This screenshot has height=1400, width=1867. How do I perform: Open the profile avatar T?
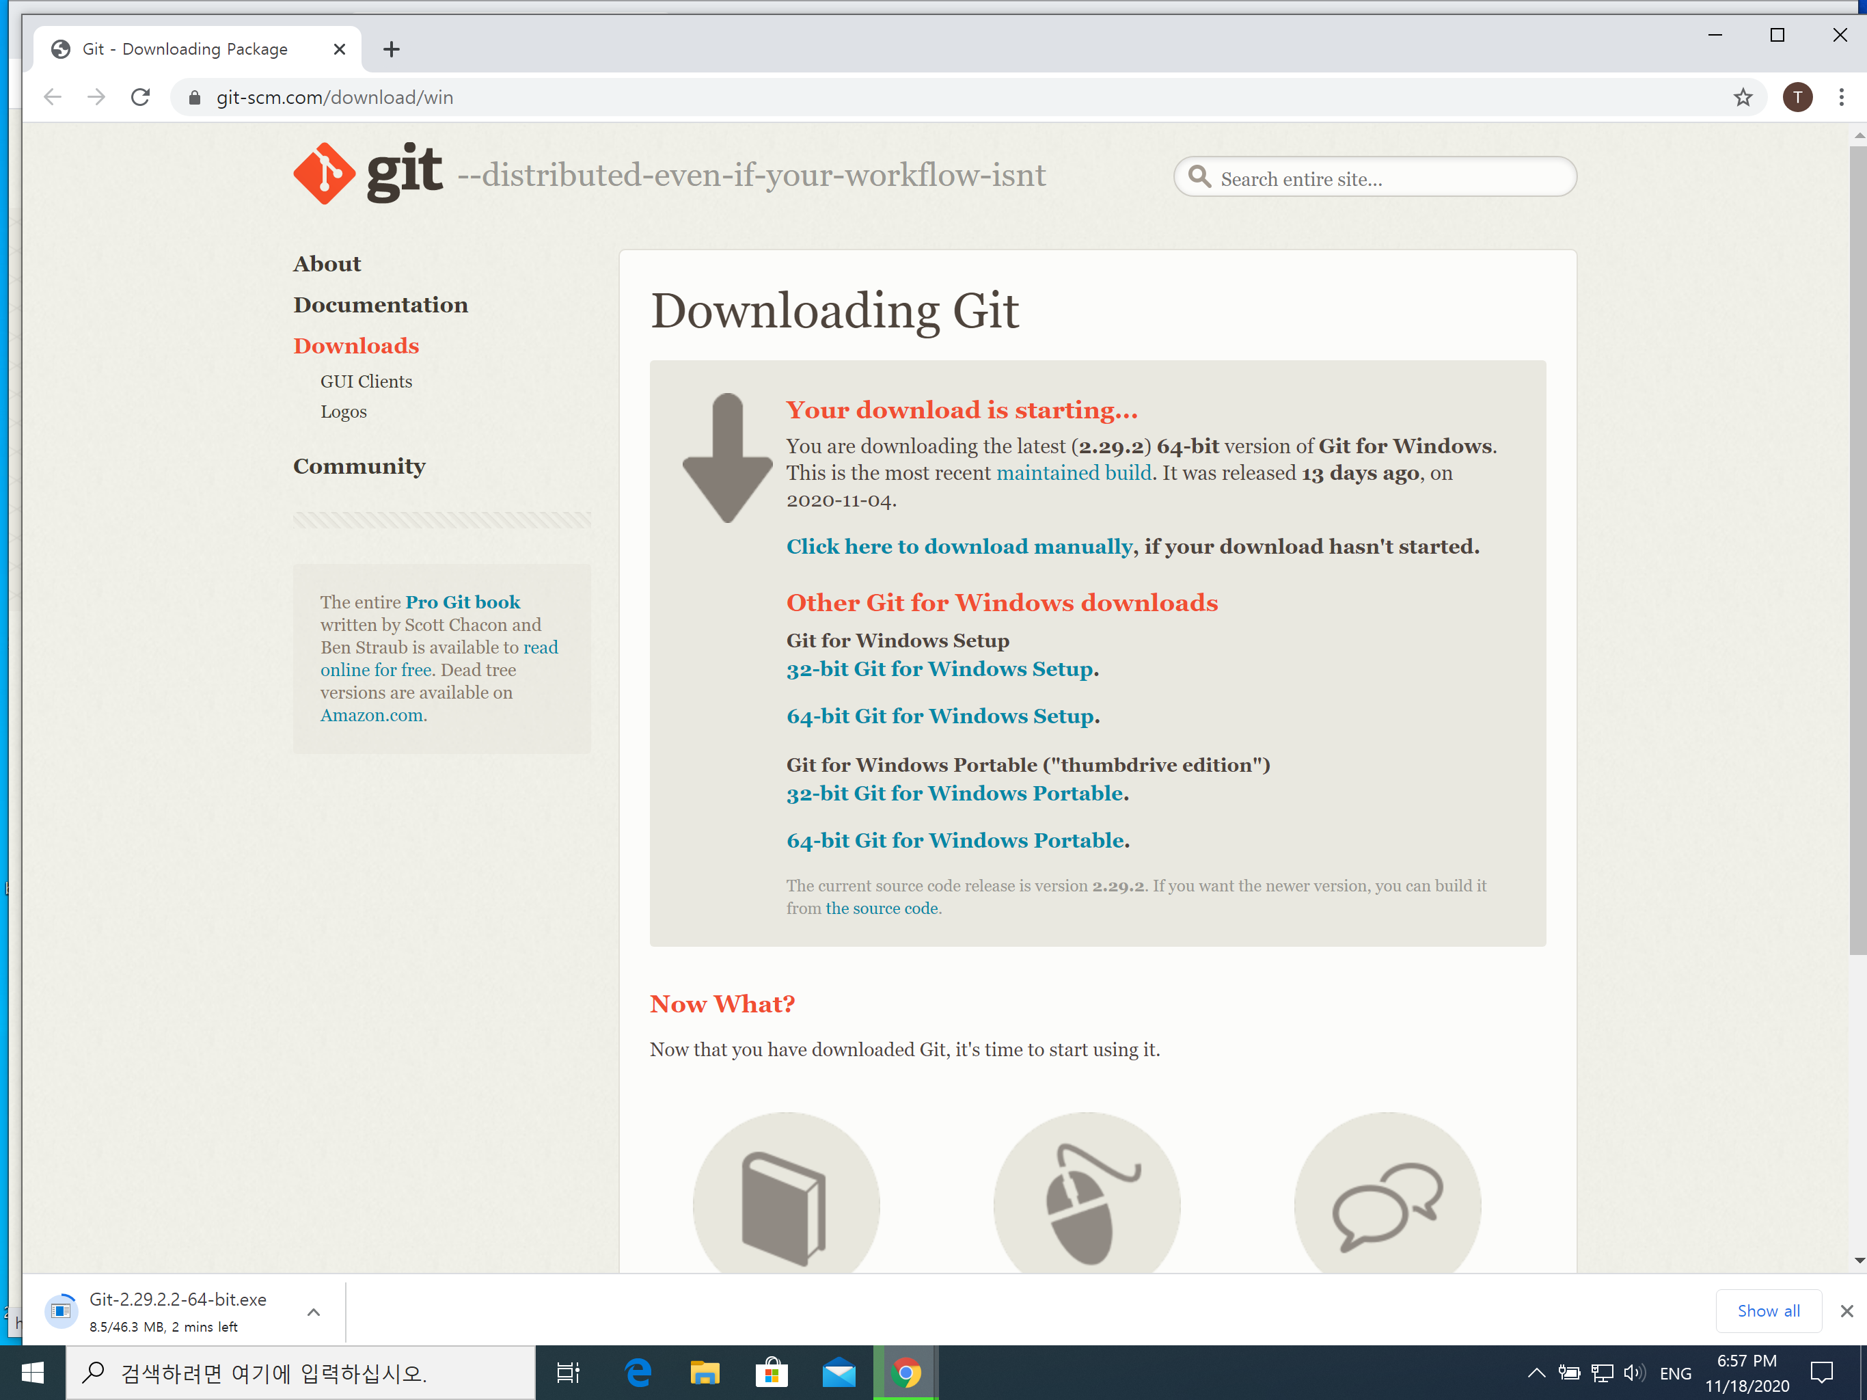[x=1797, y=97]
